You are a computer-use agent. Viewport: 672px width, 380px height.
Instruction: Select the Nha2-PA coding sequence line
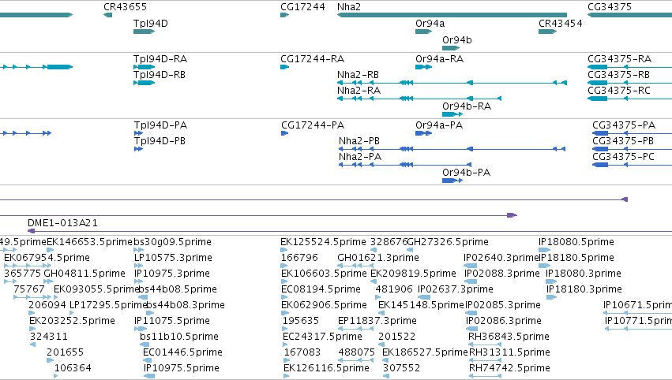tap(405, 165)
